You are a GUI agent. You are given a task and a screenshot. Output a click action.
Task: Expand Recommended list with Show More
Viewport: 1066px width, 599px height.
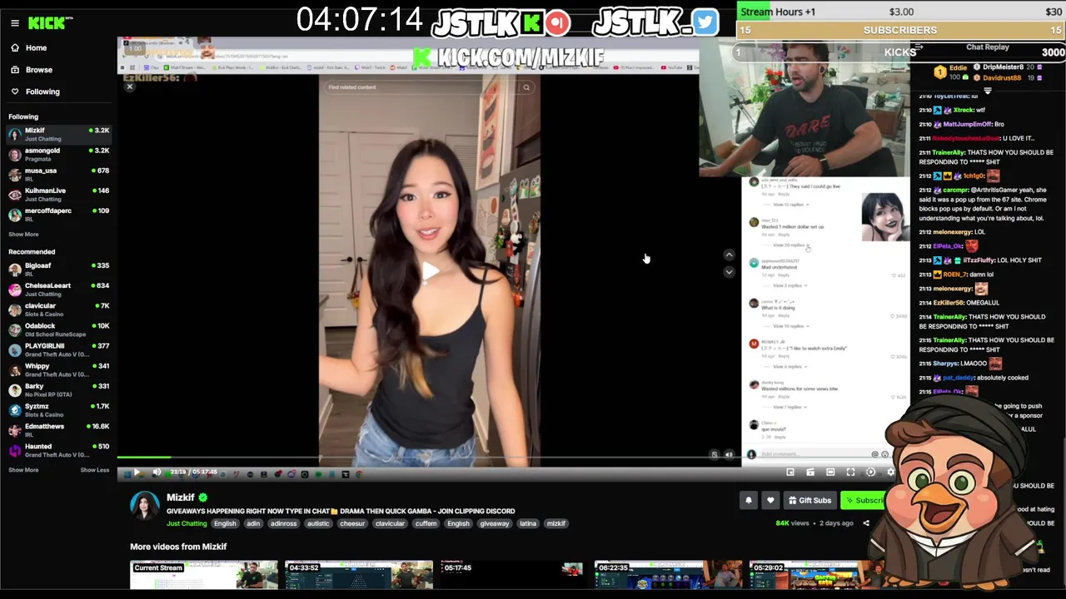23,470
